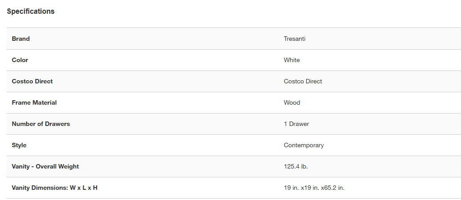Select the 1 Drawer value

tap(296, 124)
